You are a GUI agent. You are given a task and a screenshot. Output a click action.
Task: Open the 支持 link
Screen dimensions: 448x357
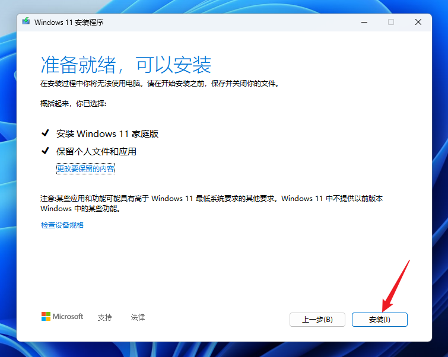coord(104,317)
